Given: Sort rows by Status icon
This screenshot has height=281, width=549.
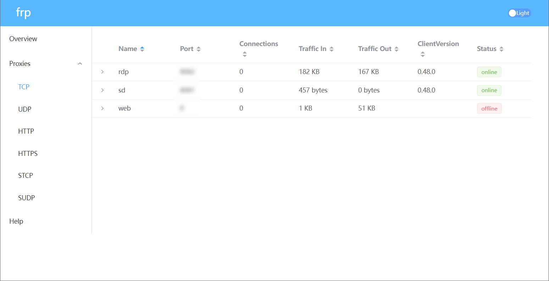Looking at the screenshot, I should tap(501, 49).
